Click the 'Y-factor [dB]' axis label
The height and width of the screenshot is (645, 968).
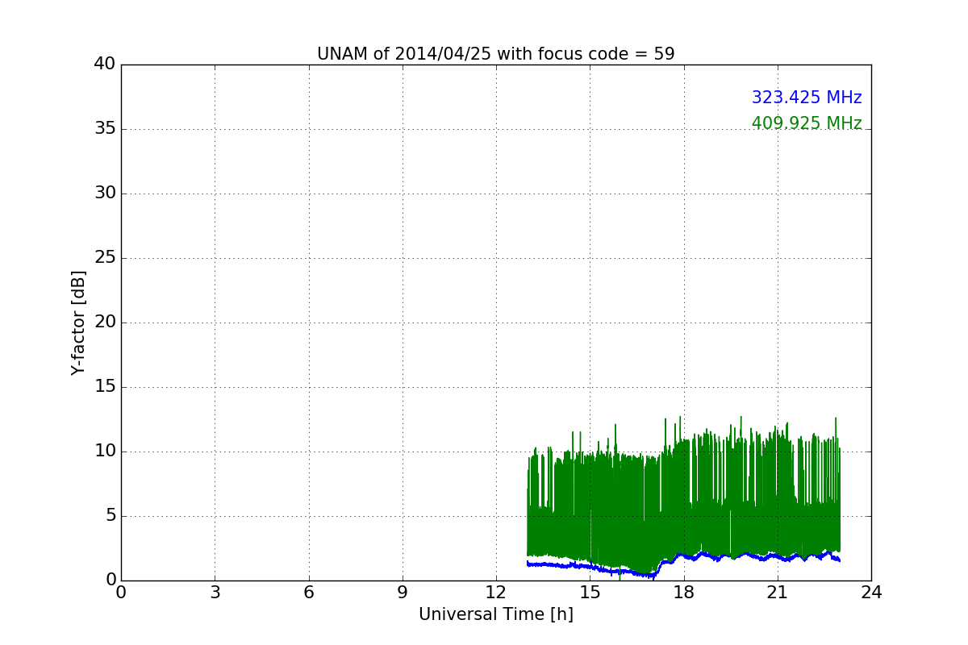pyautogui.click(x=78, y=322)
